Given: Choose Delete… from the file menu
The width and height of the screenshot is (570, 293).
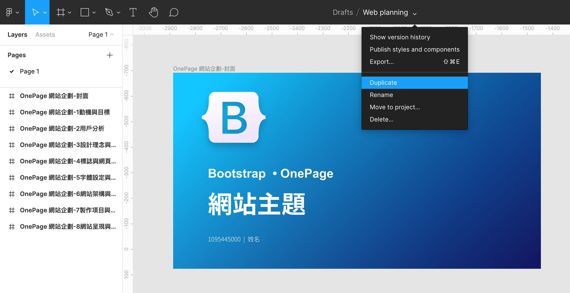Looking at the screenshot, I should tap(415, 119).
